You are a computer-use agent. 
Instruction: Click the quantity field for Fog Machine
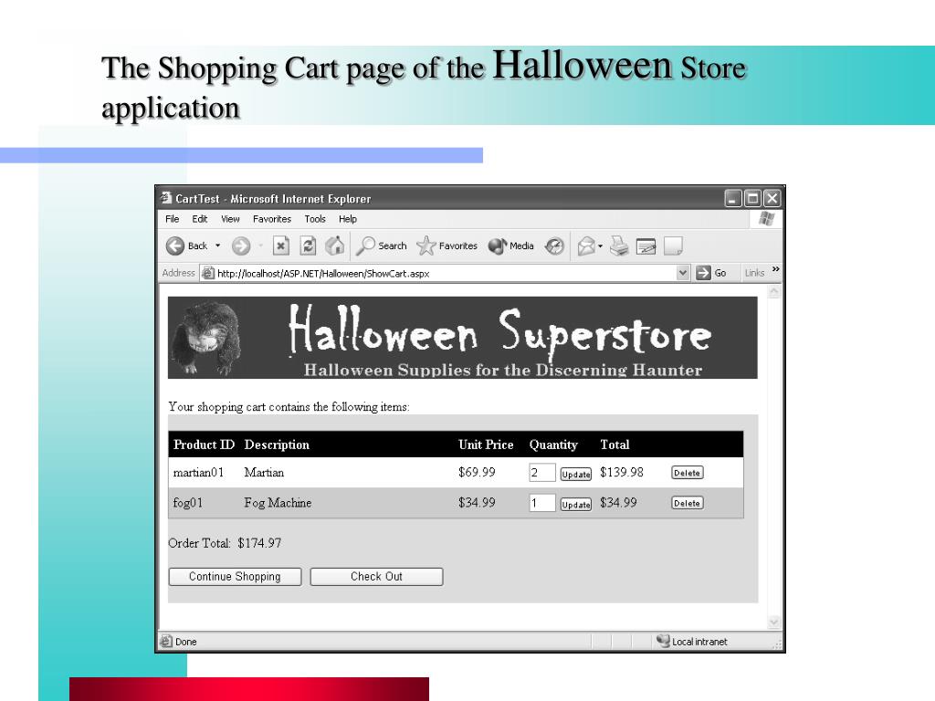point(542,503)
